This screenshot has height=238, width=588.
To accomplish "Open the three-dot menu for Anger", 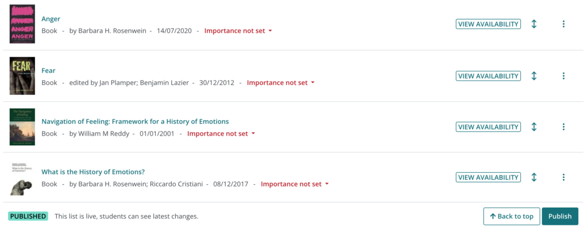I will 563,24.
